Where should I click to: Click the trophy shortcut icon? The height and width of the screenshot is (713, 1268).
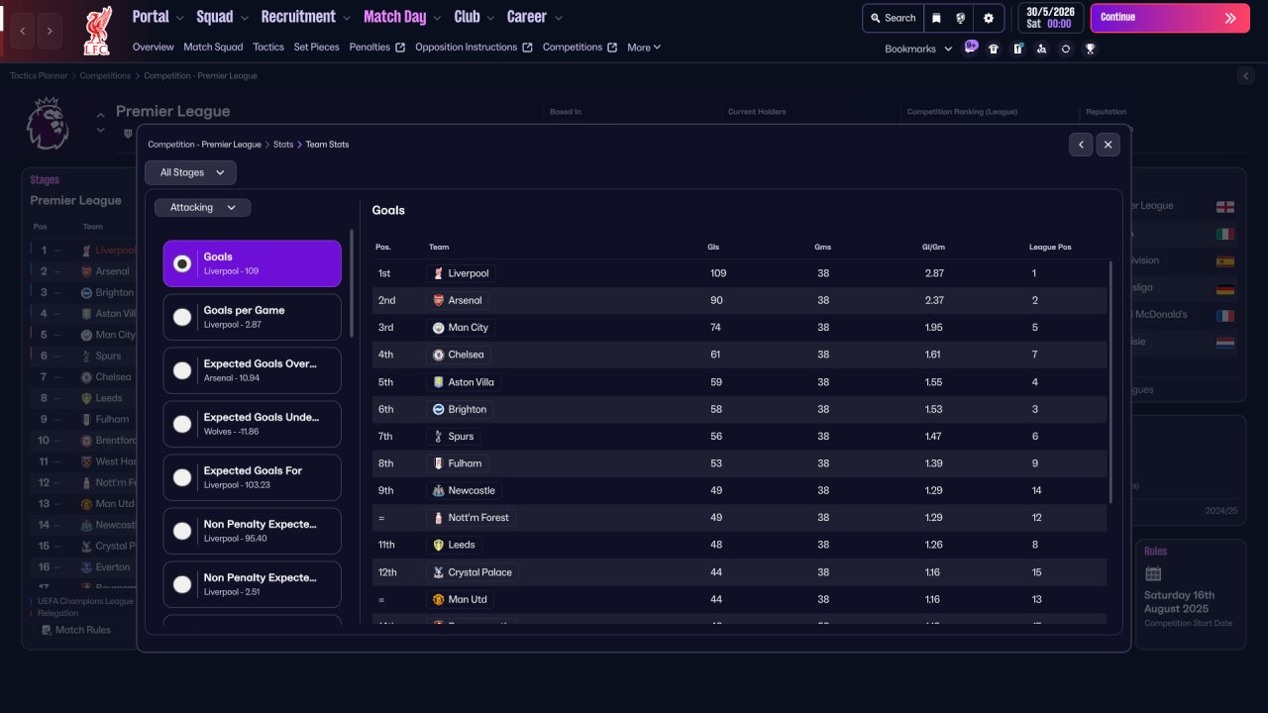[1090, 49]
